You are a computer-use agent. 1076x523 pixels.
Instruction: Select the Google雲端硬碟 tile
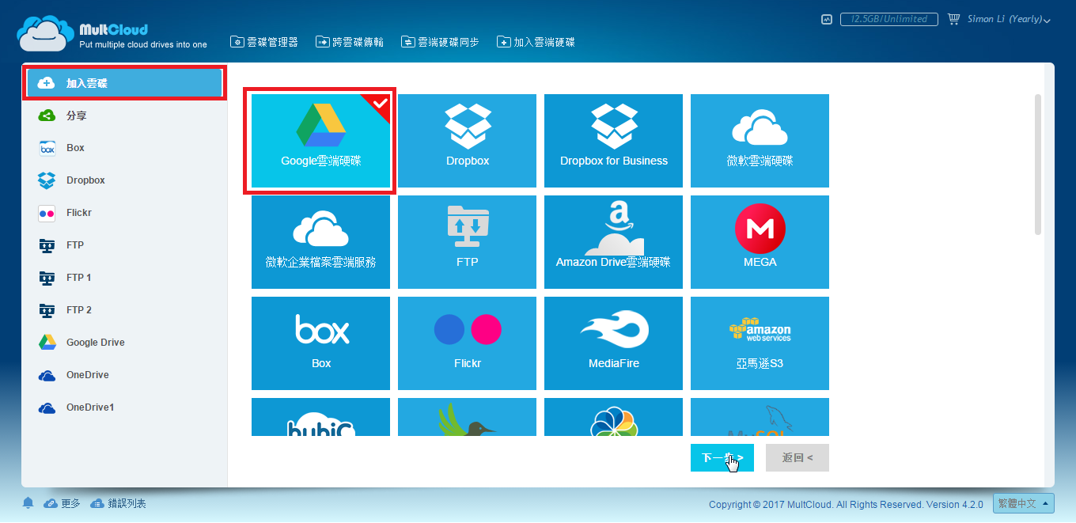coord(320,141)
